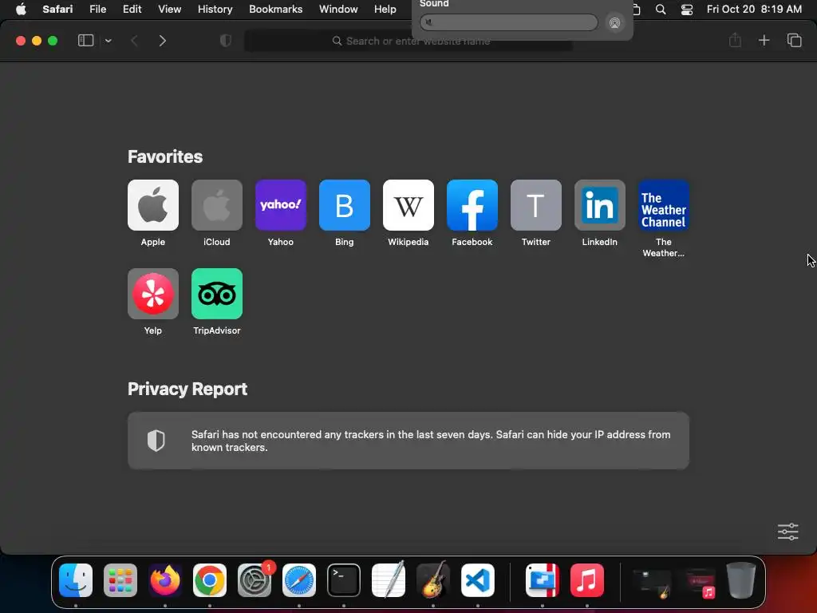Open the Help menu
Viewport: 817px width, 613px height.
pos(385,10)
